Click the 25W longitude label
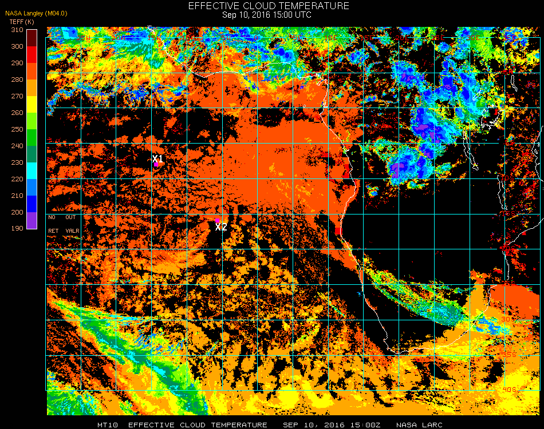 (x=84, y=38)
